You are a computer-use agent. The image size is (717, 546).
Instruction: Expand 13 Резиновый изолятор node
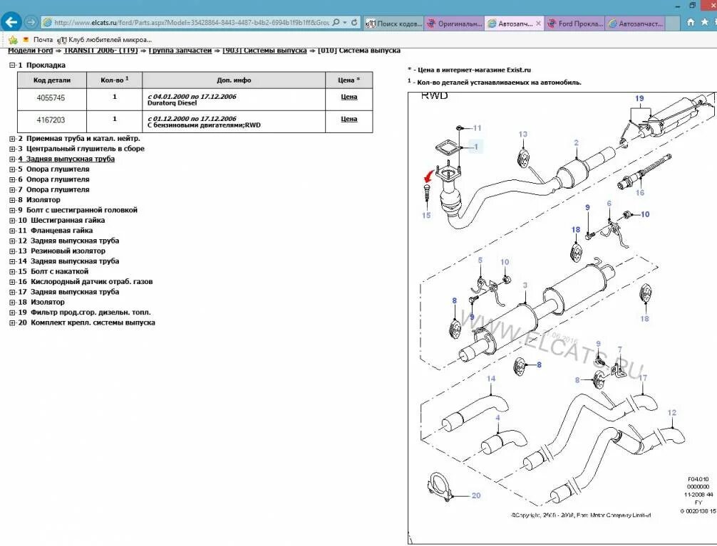tap(12, 251)
